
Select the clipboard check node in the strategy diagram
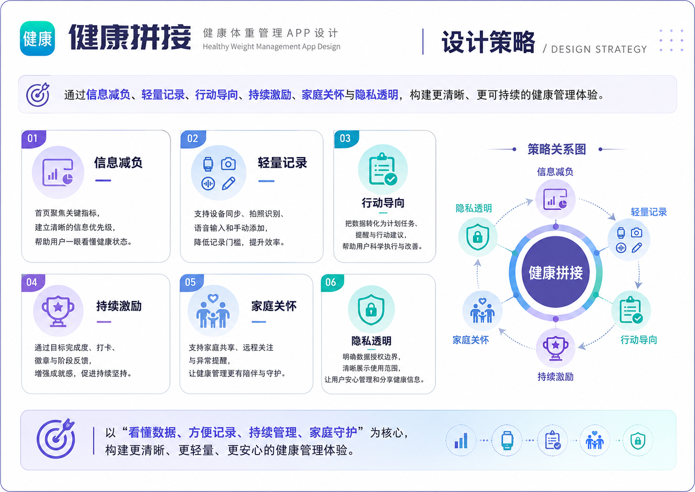pyautogui.click(x=631, y=311)
